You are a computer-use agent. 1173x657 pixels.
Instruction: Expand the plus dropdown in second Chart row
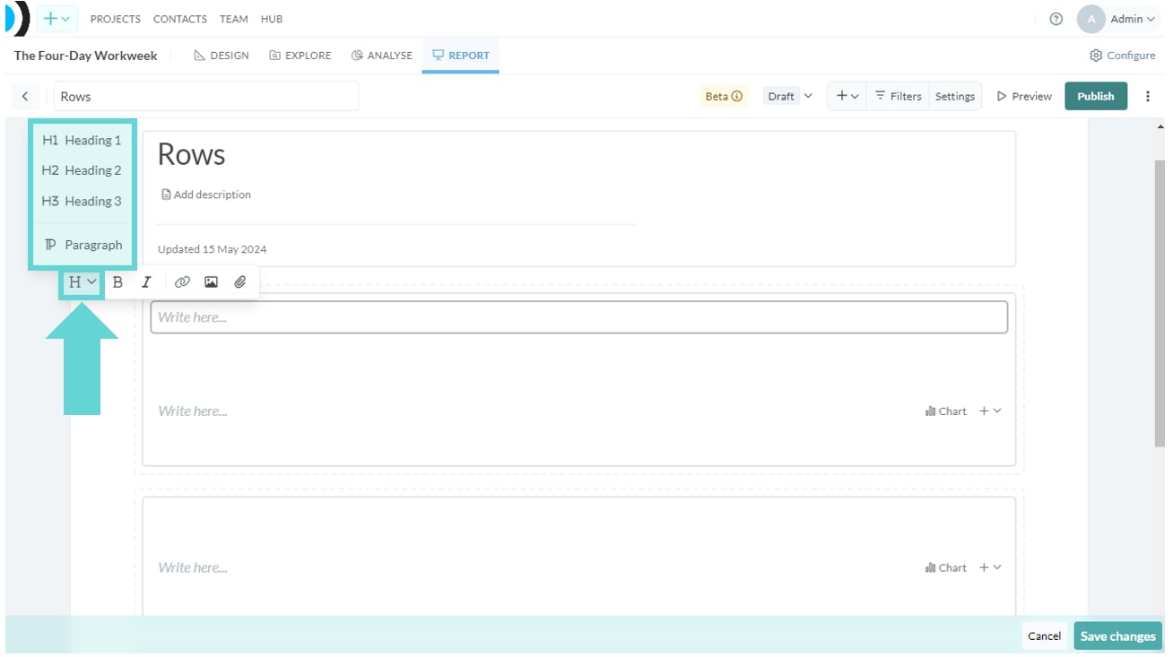990,567
